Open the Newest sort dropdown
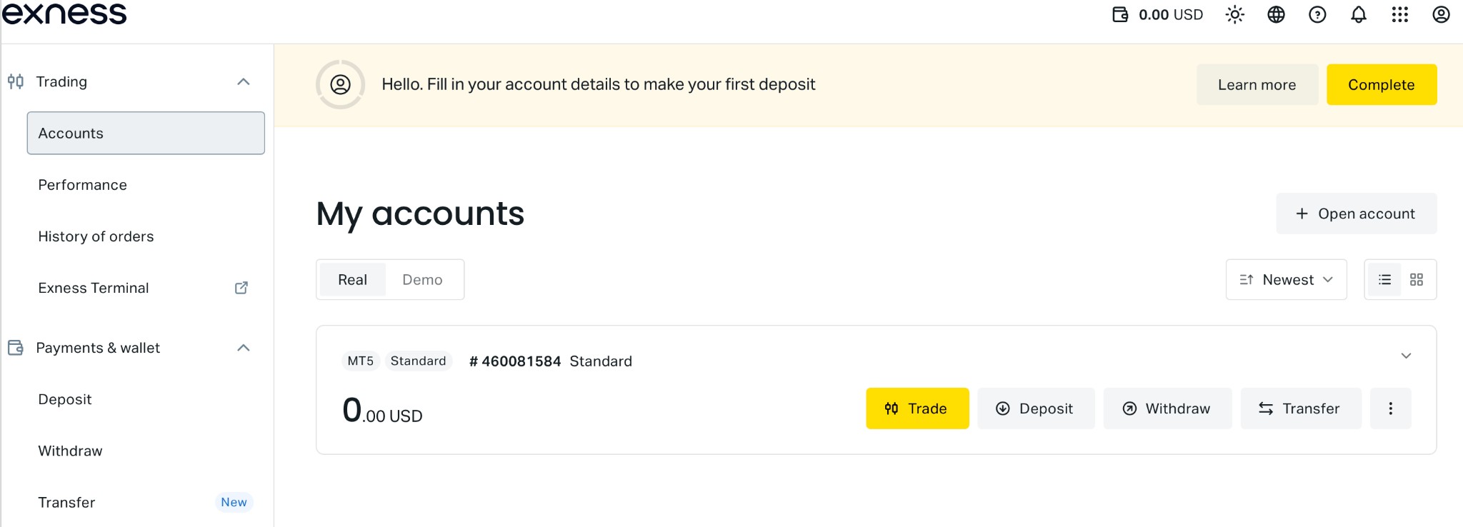This screenshot has height=527, width=1463. (x=1287, y=280)
